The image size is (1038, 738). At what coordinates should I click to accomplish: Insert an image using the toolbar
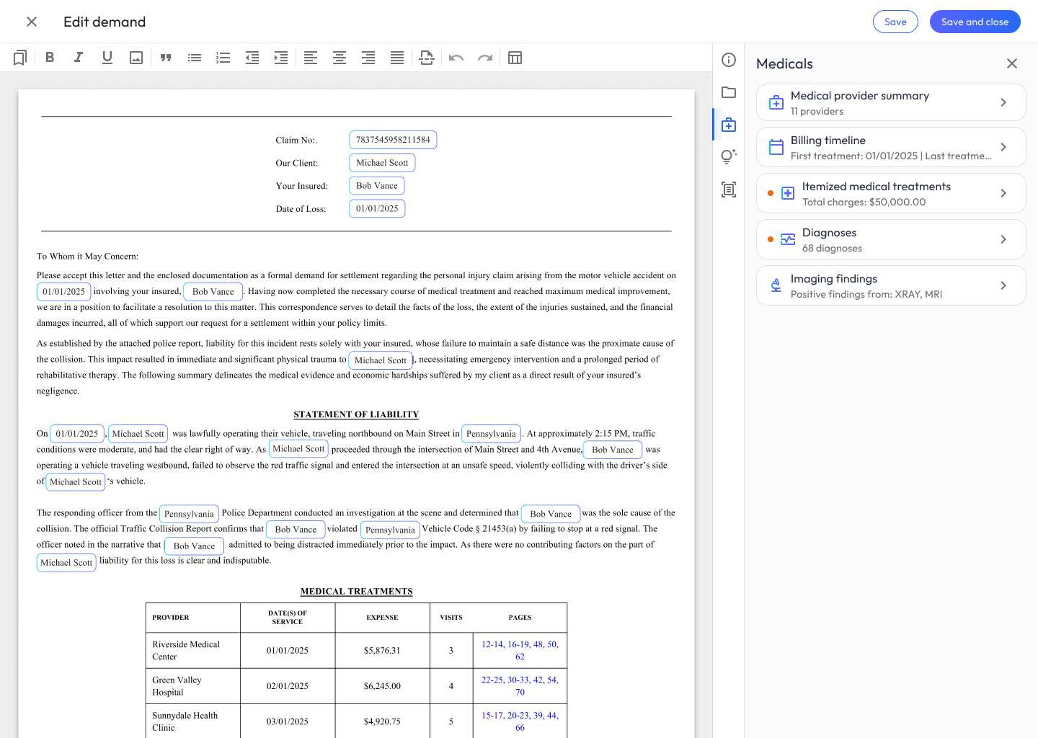tap(136, 58)
